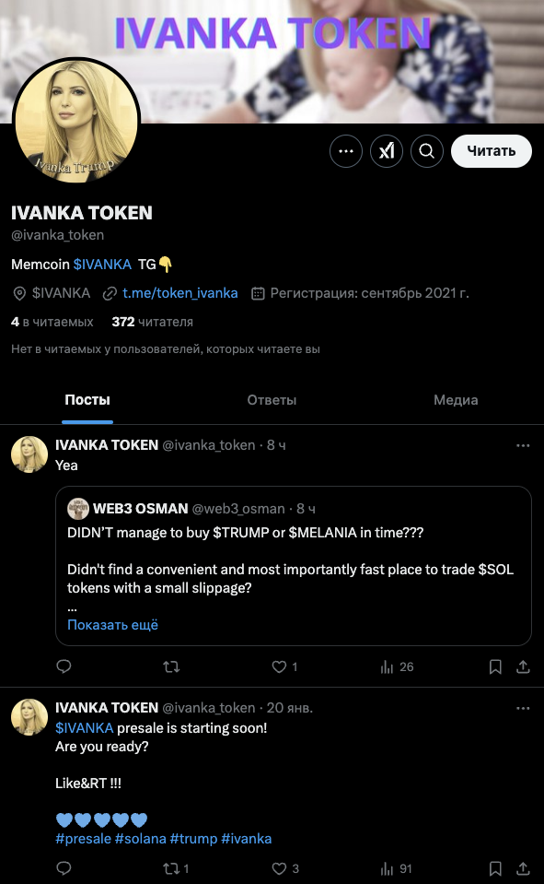
Task: Open the share icon on the presale post
Action: pos(523,867)
